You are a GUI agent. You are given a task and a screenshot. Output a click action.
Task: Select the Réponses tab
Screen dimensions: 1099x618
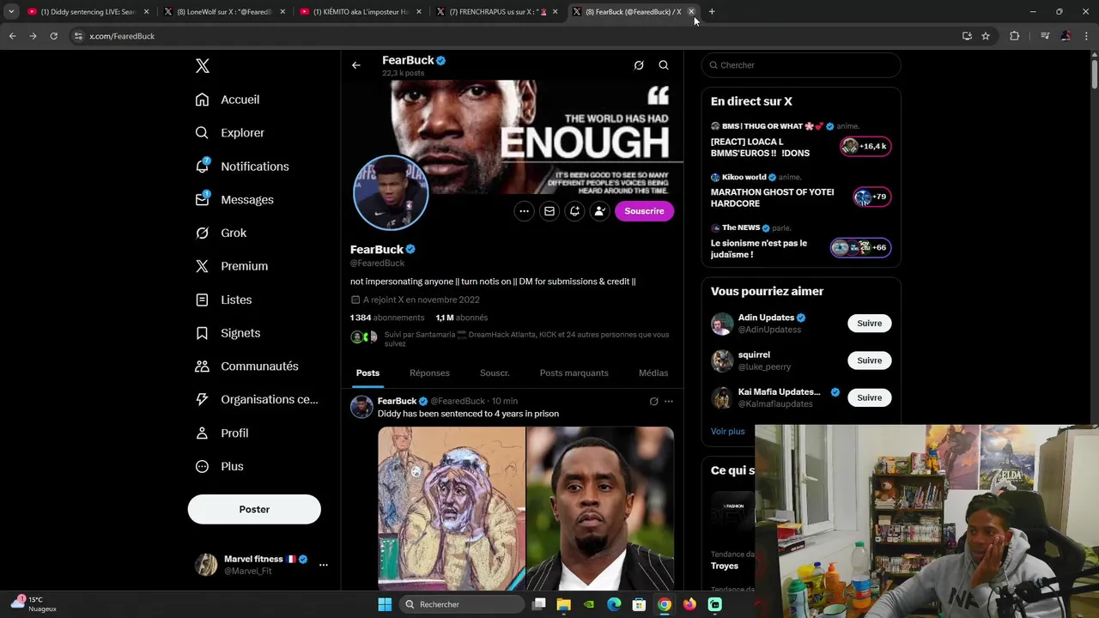[x=429, y=373]
